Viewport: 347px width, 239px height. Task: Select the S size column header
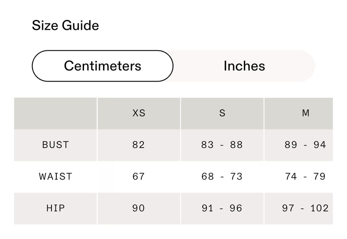[222, 113]
